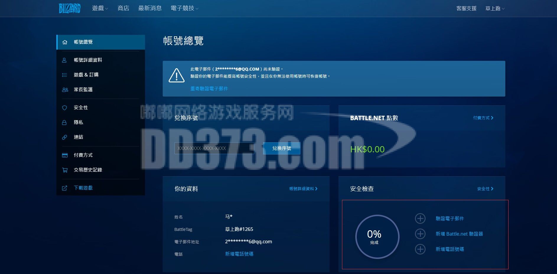557x274 pixels.
Task: Click the 兌換序號 button
Action: click(281, 148)
